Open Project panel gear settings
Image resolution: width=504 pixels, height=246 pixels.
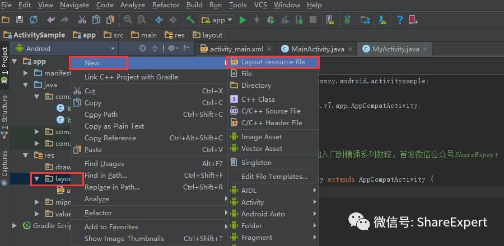pos(172,49)
